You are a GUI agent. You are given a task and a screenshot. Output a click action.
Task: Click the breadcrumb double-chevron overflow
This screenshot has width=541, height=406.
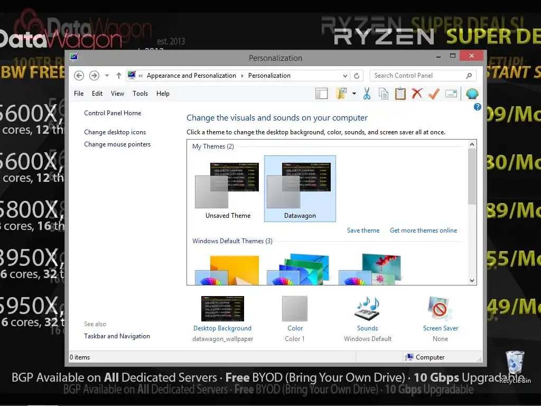coord(141,76)
